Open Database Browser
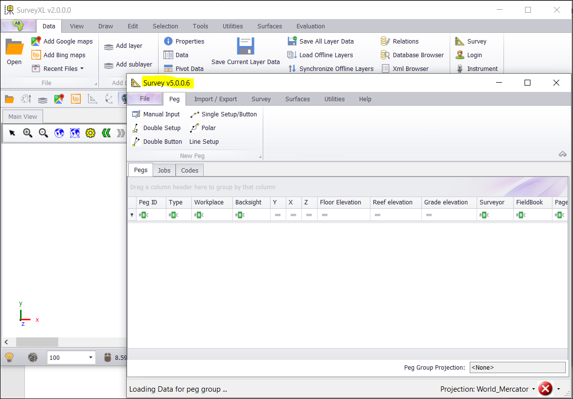 click(412, 55)
